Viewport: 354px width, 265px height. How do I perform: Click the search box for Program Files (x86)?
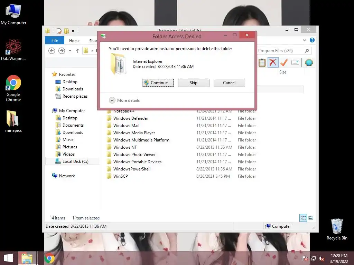tap(284, 51)
